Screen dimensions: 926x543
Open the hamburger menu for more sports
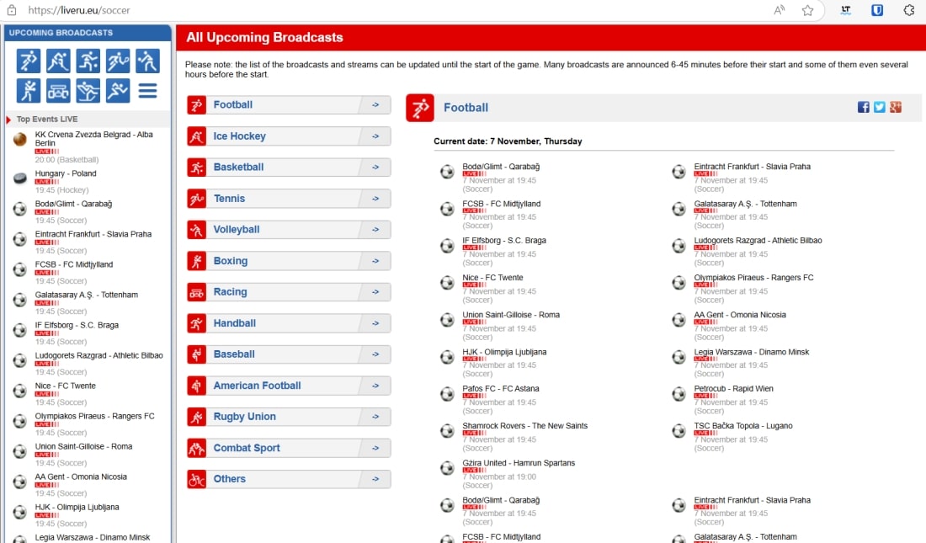tap(147, 91)
